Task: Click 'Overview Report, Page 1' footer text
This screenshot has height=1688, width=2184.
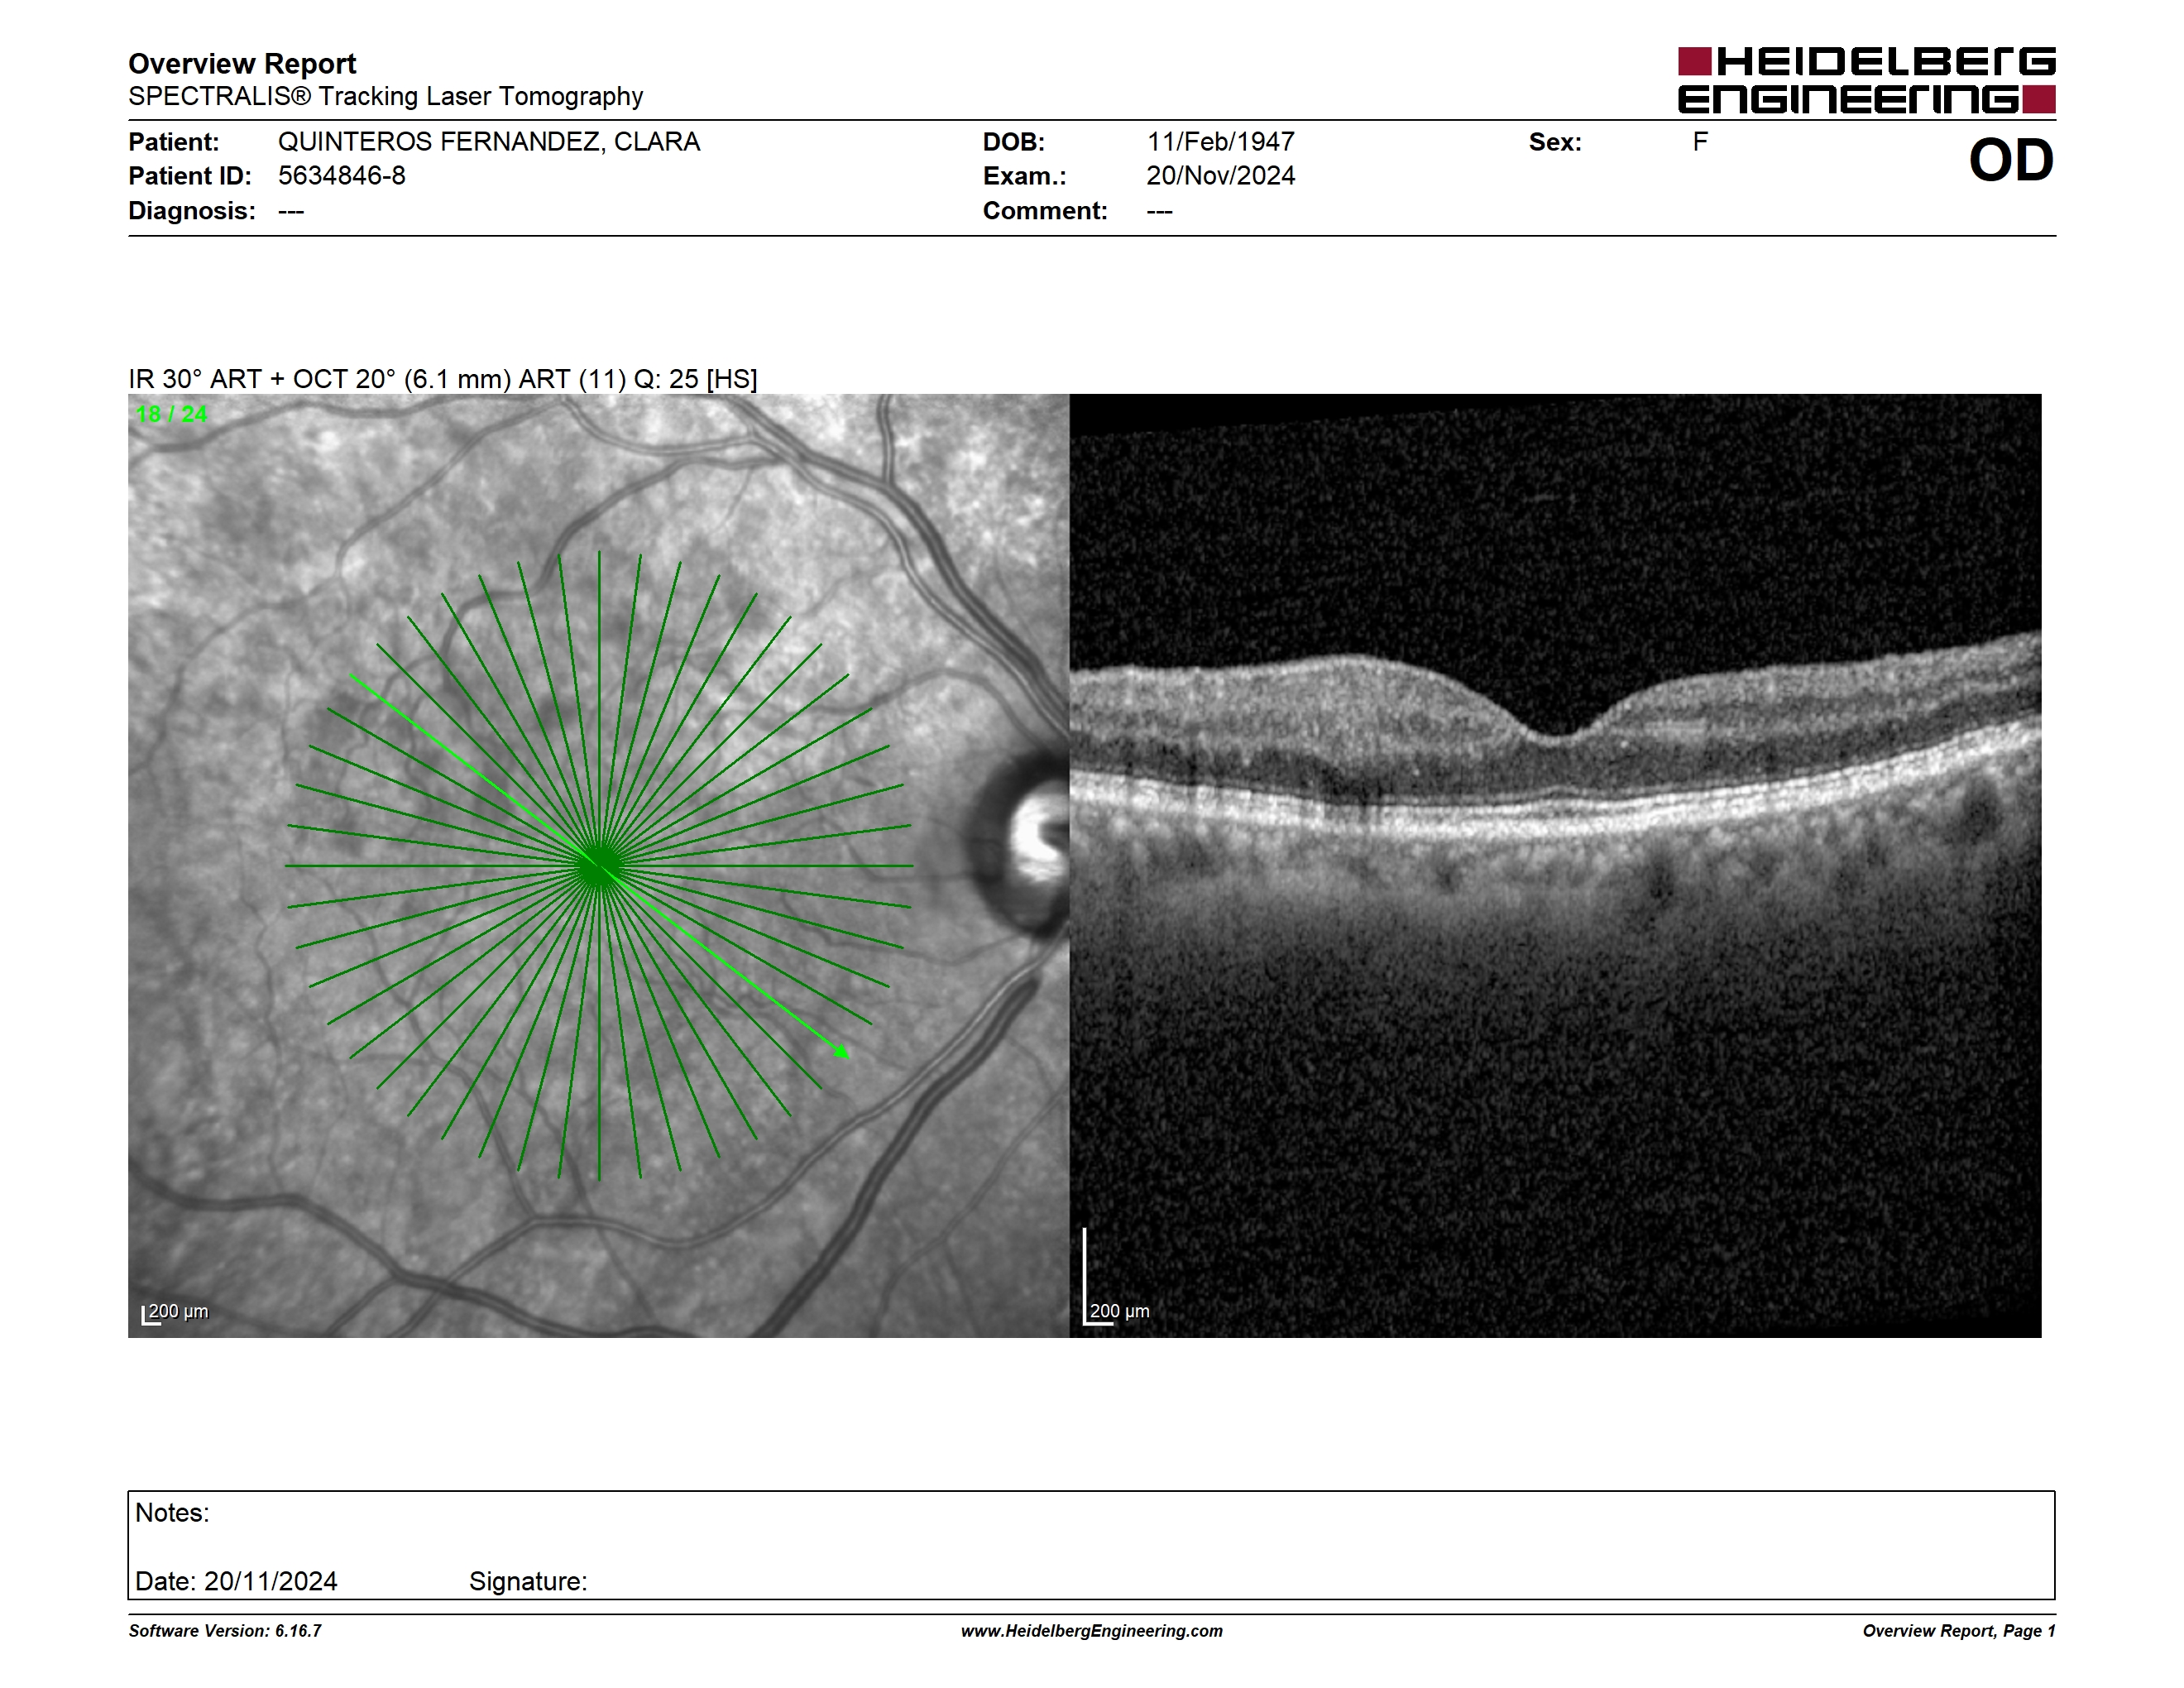Action: [x=1959, y=1631]
